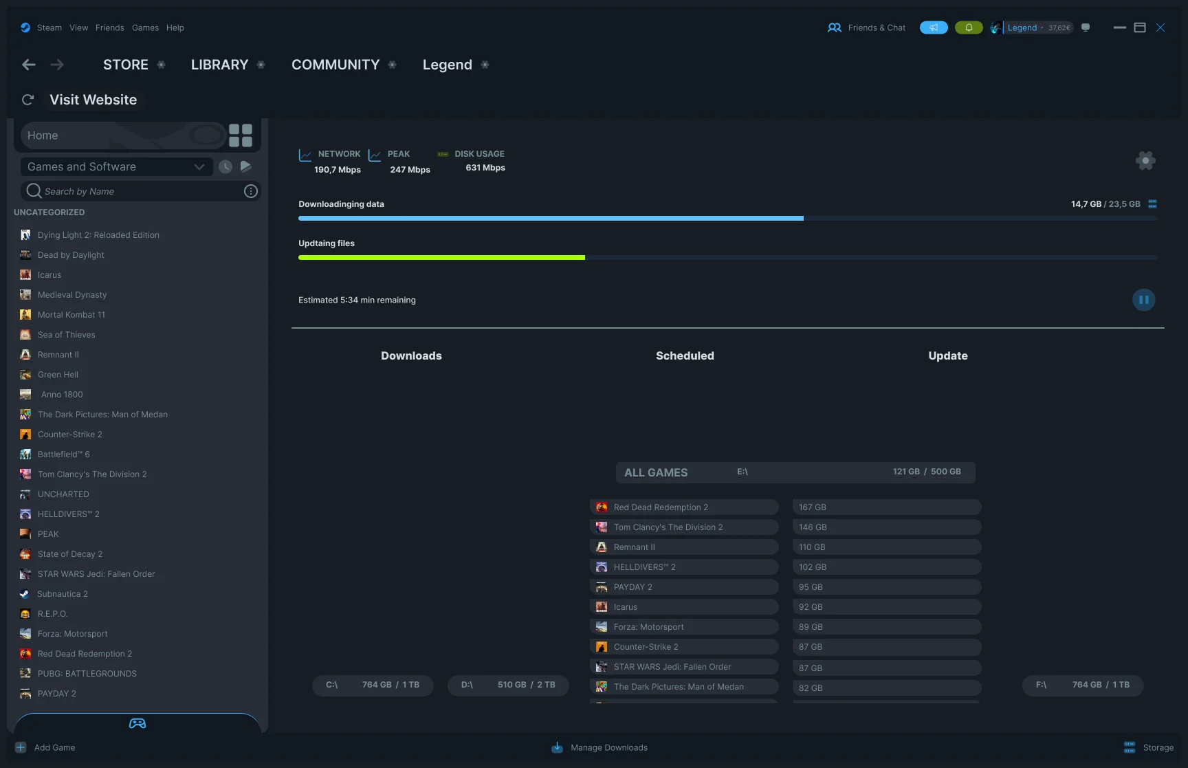Open the Friends & Chat icon

(x=835, y=28)
